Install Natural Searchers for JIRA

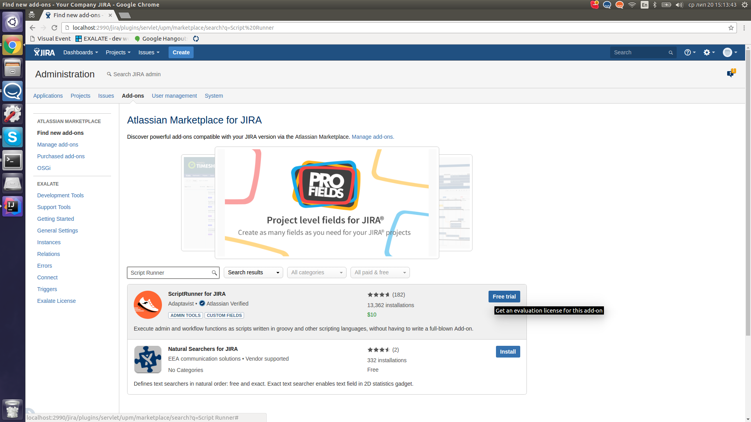point(508,352)
